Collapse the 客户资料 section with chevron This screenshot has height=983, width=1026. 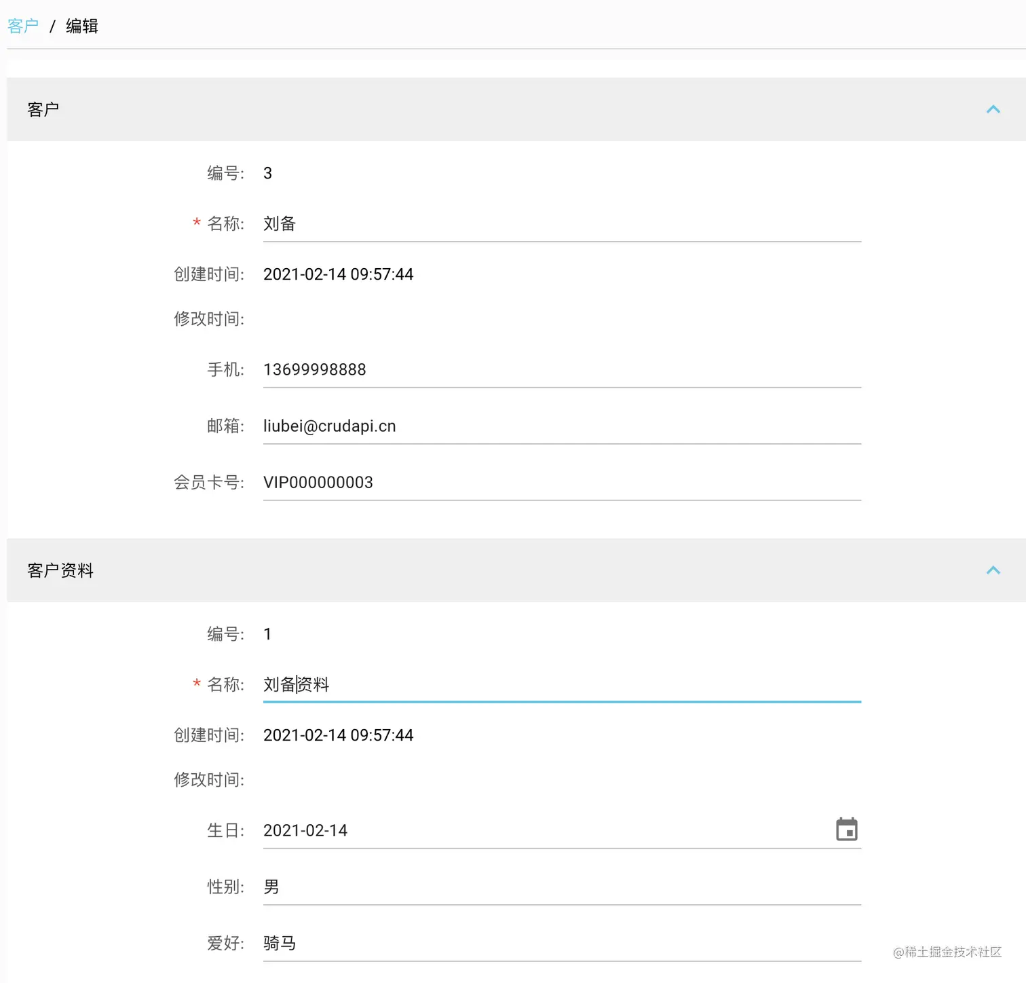click(993, 570)
